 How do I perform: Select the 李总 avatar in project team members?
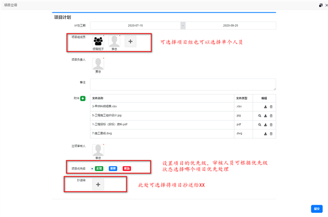114,41
